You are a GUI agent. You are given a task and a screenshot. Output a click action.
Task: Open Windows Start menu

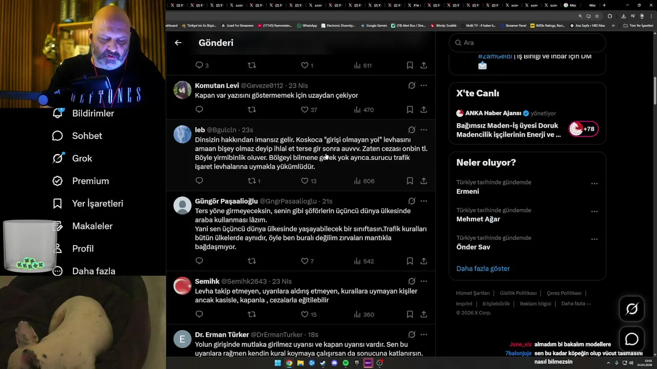(278, 363)
